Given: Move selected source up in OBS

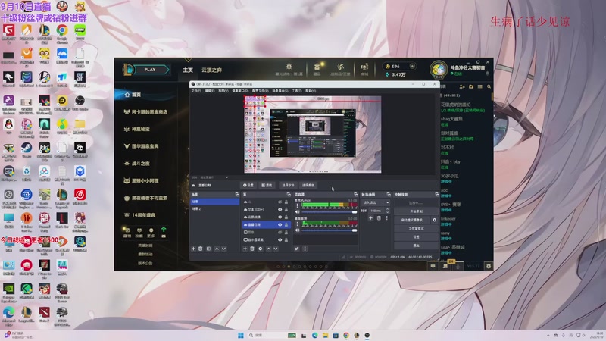Looking at the screenshot, I should click(269, 249).
